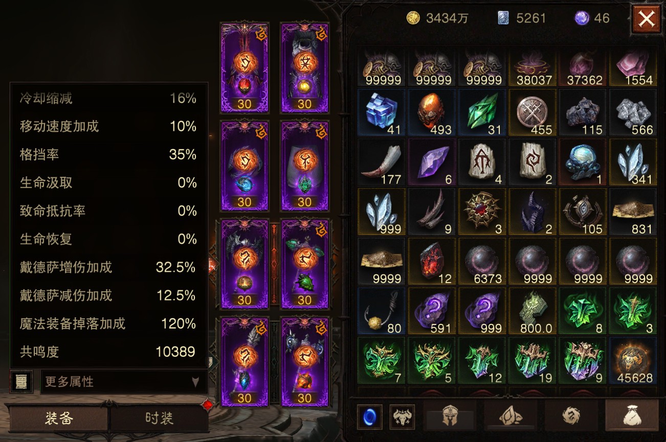Open the item showing 45628 count
This screenshot has width=666, height=442.
coord(633,361)
